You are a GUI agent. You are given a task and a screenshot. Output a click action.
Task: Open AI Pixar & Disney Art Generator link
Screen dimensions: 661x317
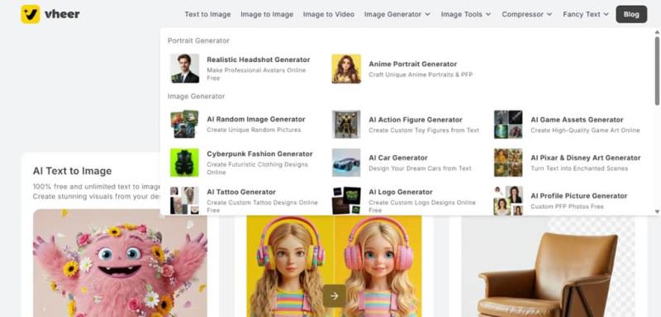tap(586, 158)
